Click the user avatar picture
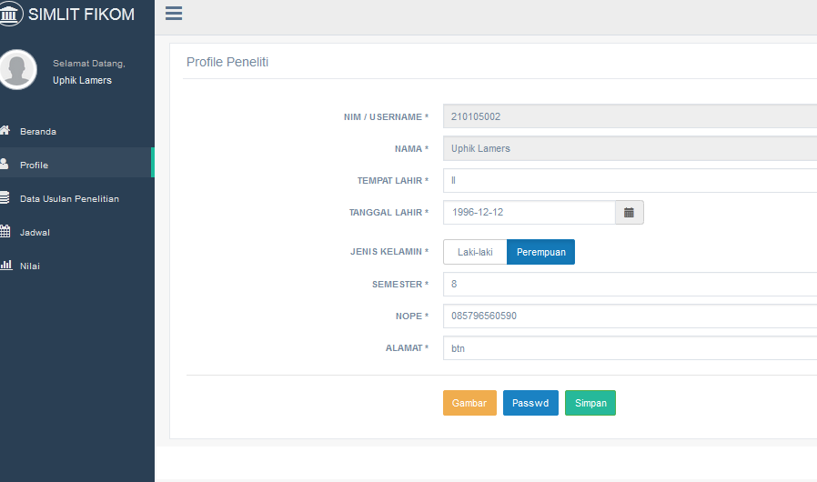The height and width of the screenshot is (482, 817). pyautogui.click(x=17, y=69)
